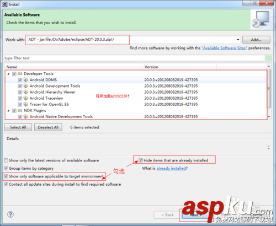
Task: Select the NDK Plugins category label
Action: click(x=35, y=110)
